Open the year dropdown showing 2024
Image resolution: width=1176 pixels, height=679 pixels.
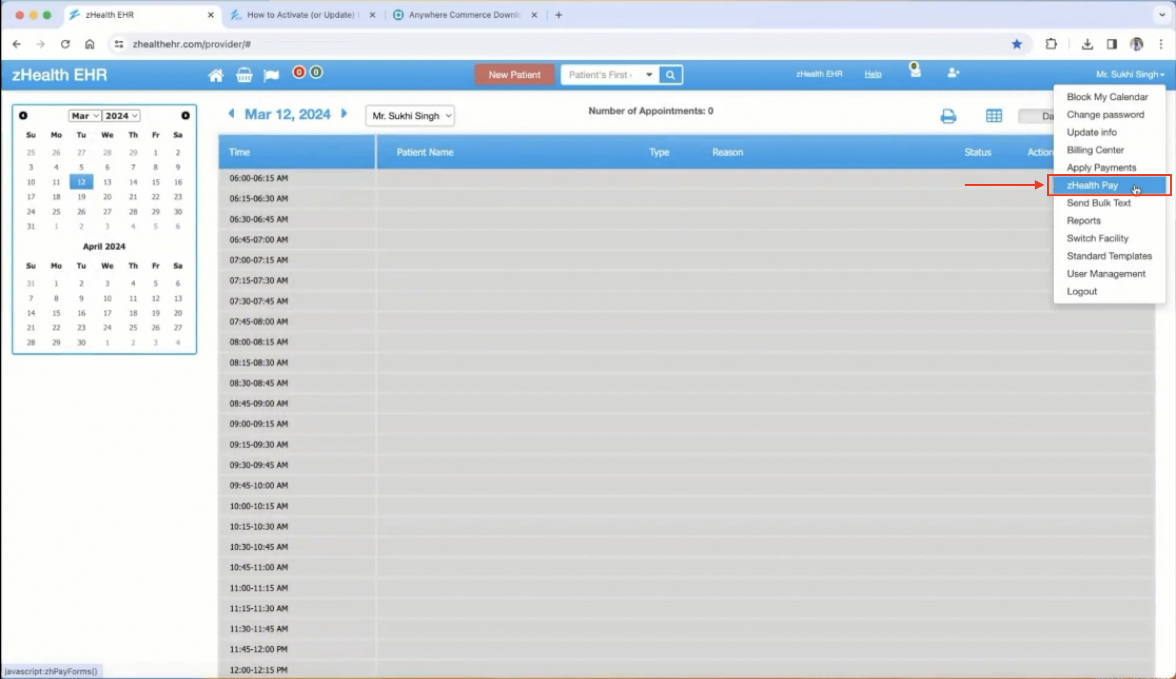click(121, 116)
